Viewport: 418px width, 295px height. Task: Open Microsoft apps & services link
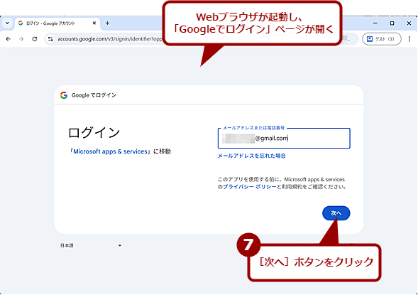tap(110, 151)
